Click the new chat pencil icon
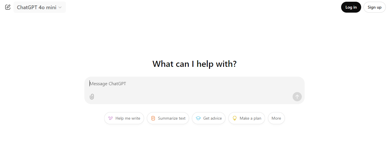The image size is (389, 142). [x=8, y=7]
